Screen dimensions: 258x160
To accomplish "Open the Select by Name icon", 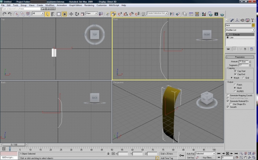I will [x=53, y=14].
